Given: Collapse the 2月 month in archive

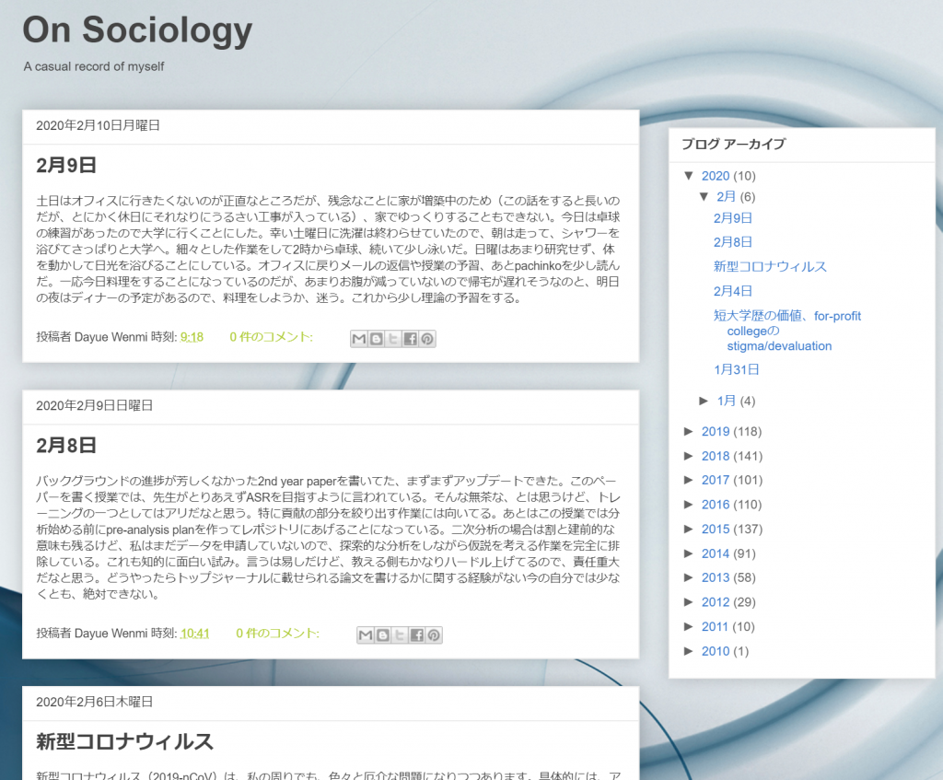Looking at the screenshot, I should [x=704, y=196].
